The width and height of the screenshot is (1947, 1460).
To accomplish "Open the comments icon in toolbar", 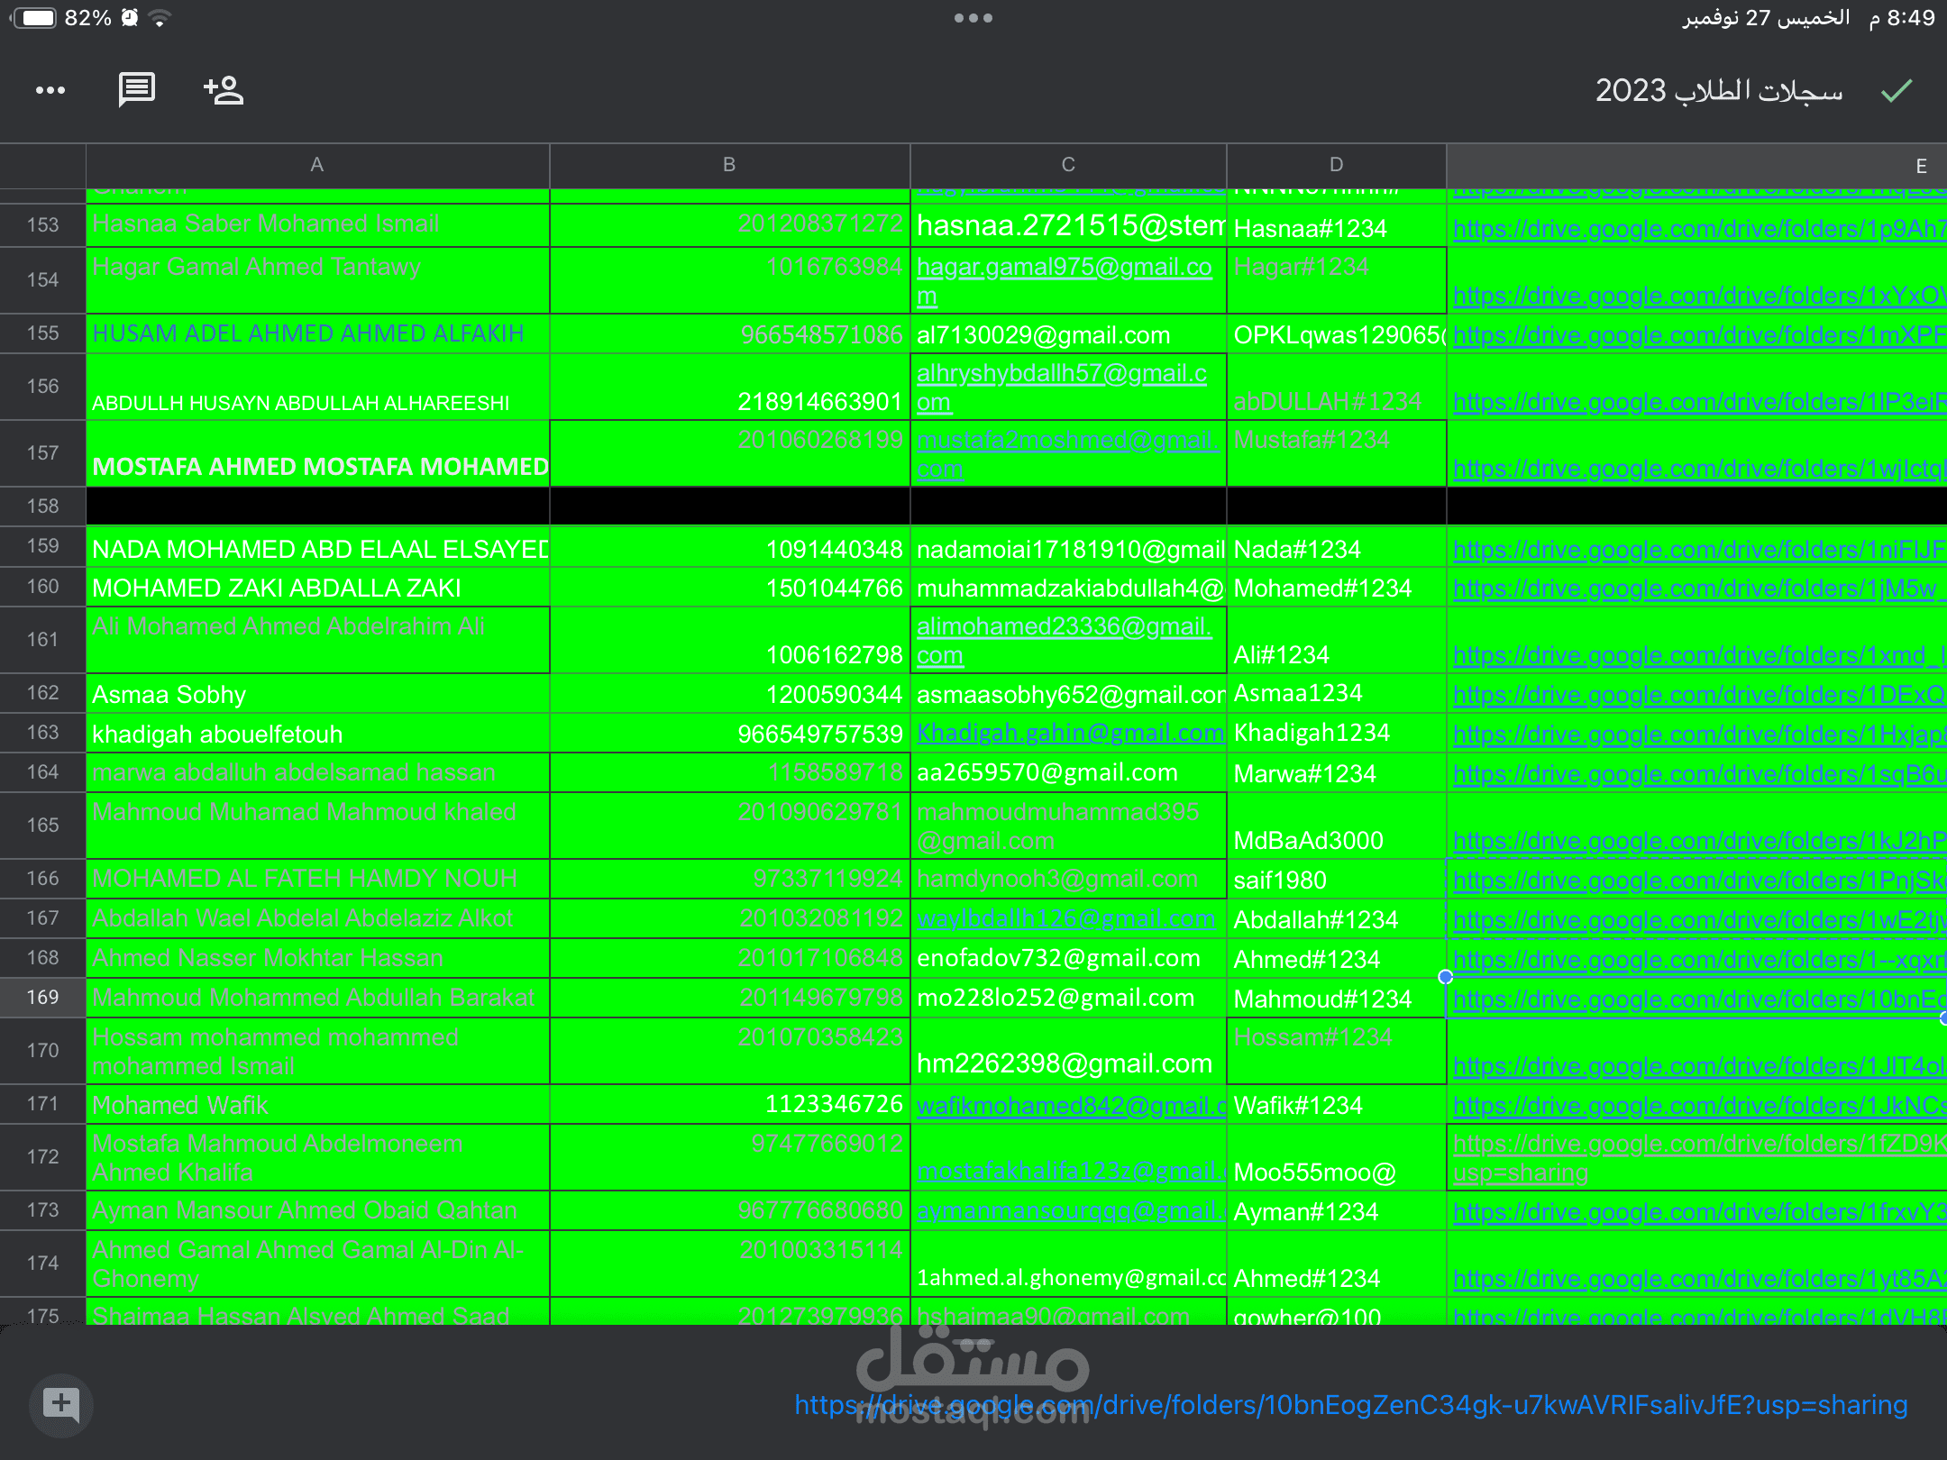I will (x=136, y=90).
